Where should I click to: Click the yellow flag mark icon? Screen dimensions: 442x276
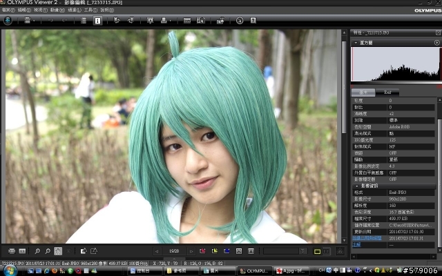215,251
